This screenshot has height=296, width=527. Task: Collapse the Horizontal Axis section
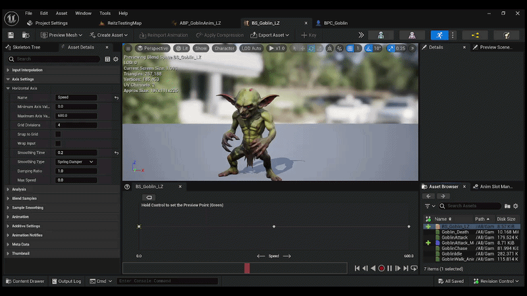[x=8, y=88]
